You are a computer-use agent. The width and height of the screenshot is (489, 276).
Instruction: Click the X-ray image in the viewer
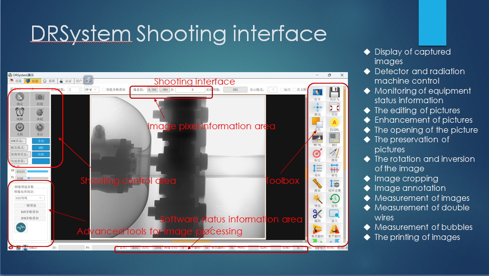(178, 167)
